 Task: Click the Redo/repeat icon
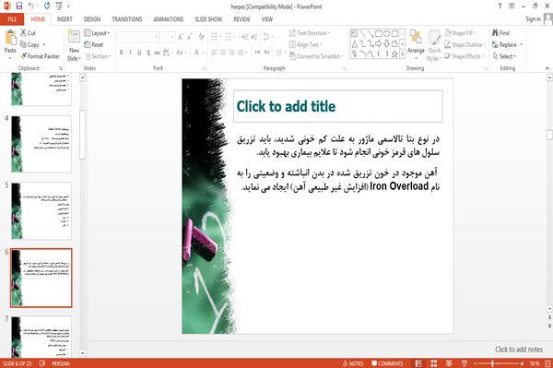pos(47,6)
